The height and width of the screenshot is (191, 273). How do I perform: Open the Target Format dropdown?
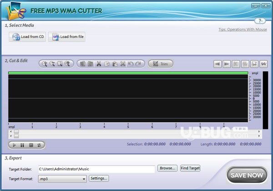tap(62, 179)
